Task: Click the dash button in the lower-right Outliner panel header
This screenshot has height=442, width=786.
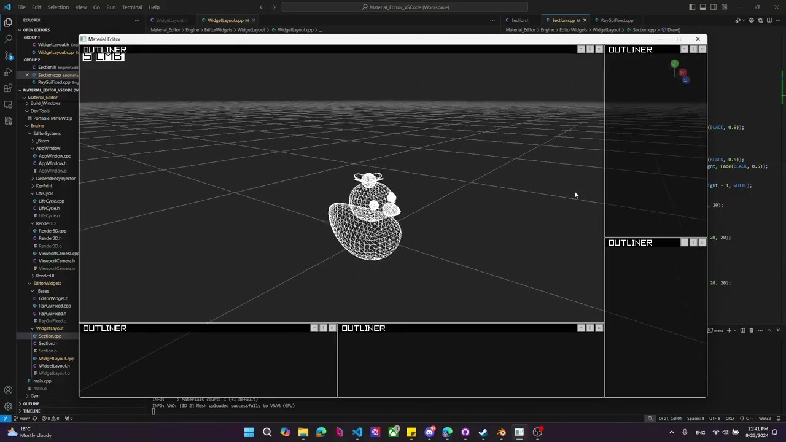Action: click(x=684, y=242)
